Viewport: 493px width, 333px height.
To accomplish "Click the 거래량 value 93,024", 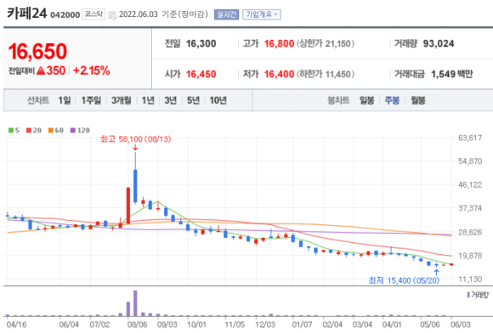I will point(439,43).
